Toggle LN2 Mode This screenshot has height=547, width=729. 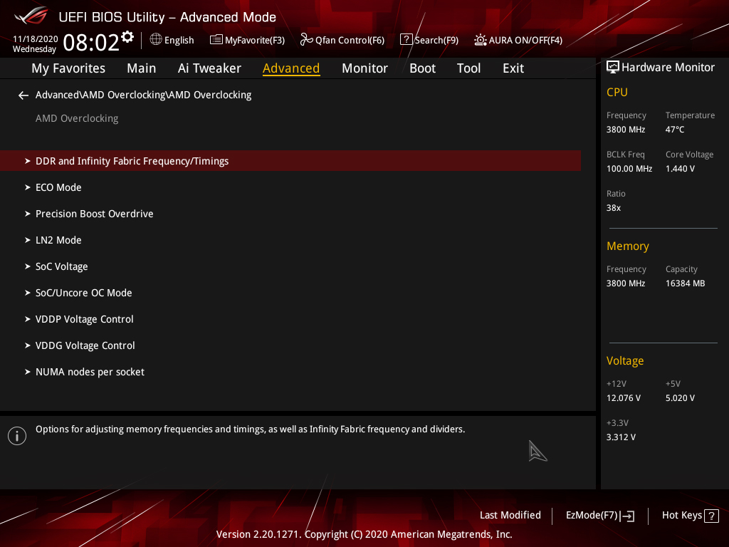click(58, 240)
